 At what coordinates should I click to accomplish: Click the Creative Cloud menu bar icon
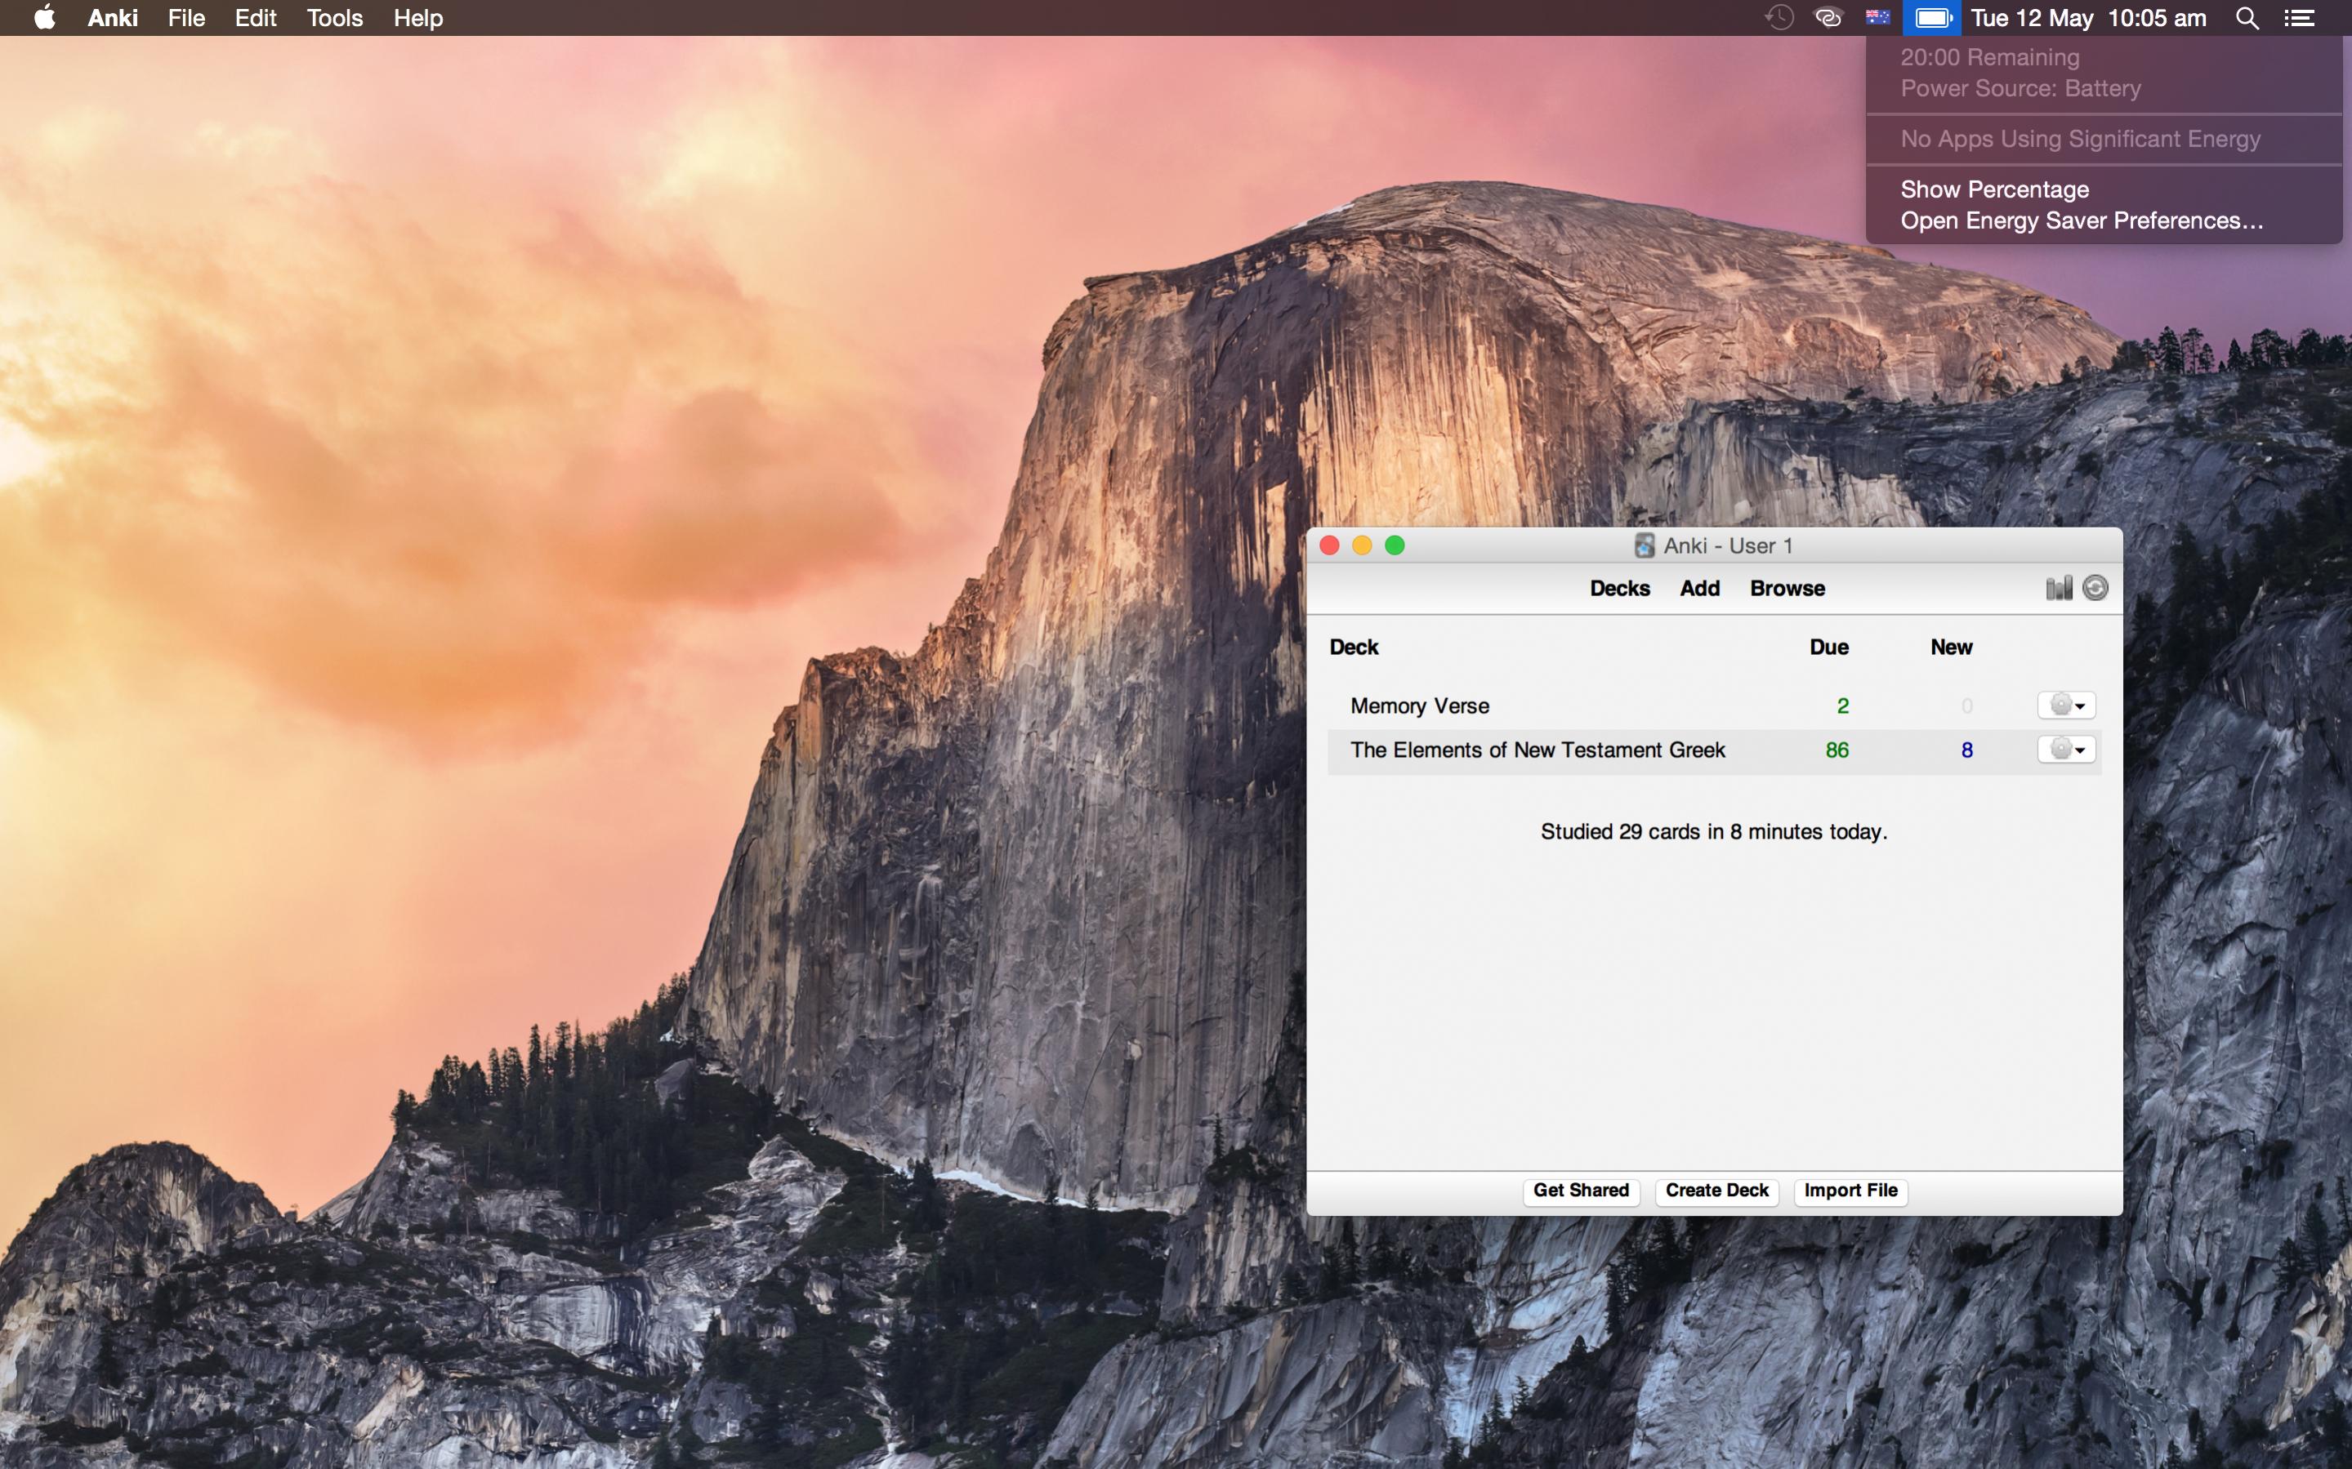click(1828, 17)
